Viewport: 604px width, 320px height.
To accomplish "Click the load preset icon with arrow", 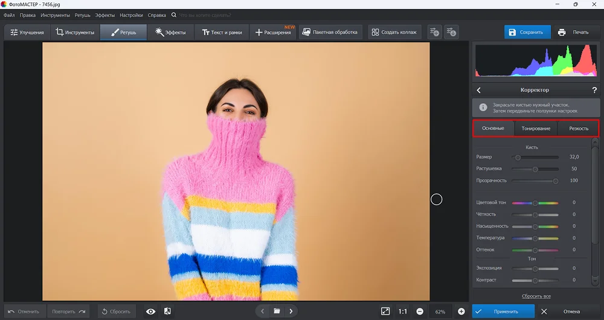I will (x=451, y=32).
